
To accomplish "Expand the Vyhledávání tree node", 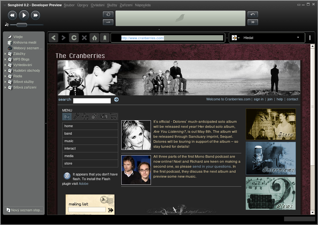I will click(x=5, y=65).
